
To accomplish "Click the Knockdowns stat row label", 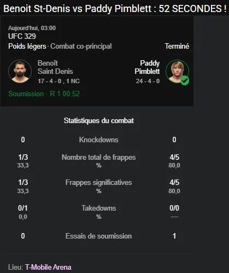I will (98, 140).
